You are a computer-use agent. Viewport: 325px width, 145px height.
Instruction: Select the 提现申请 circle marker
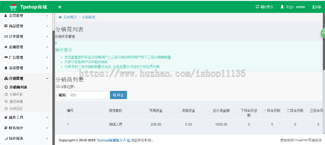tap(6, 101)
